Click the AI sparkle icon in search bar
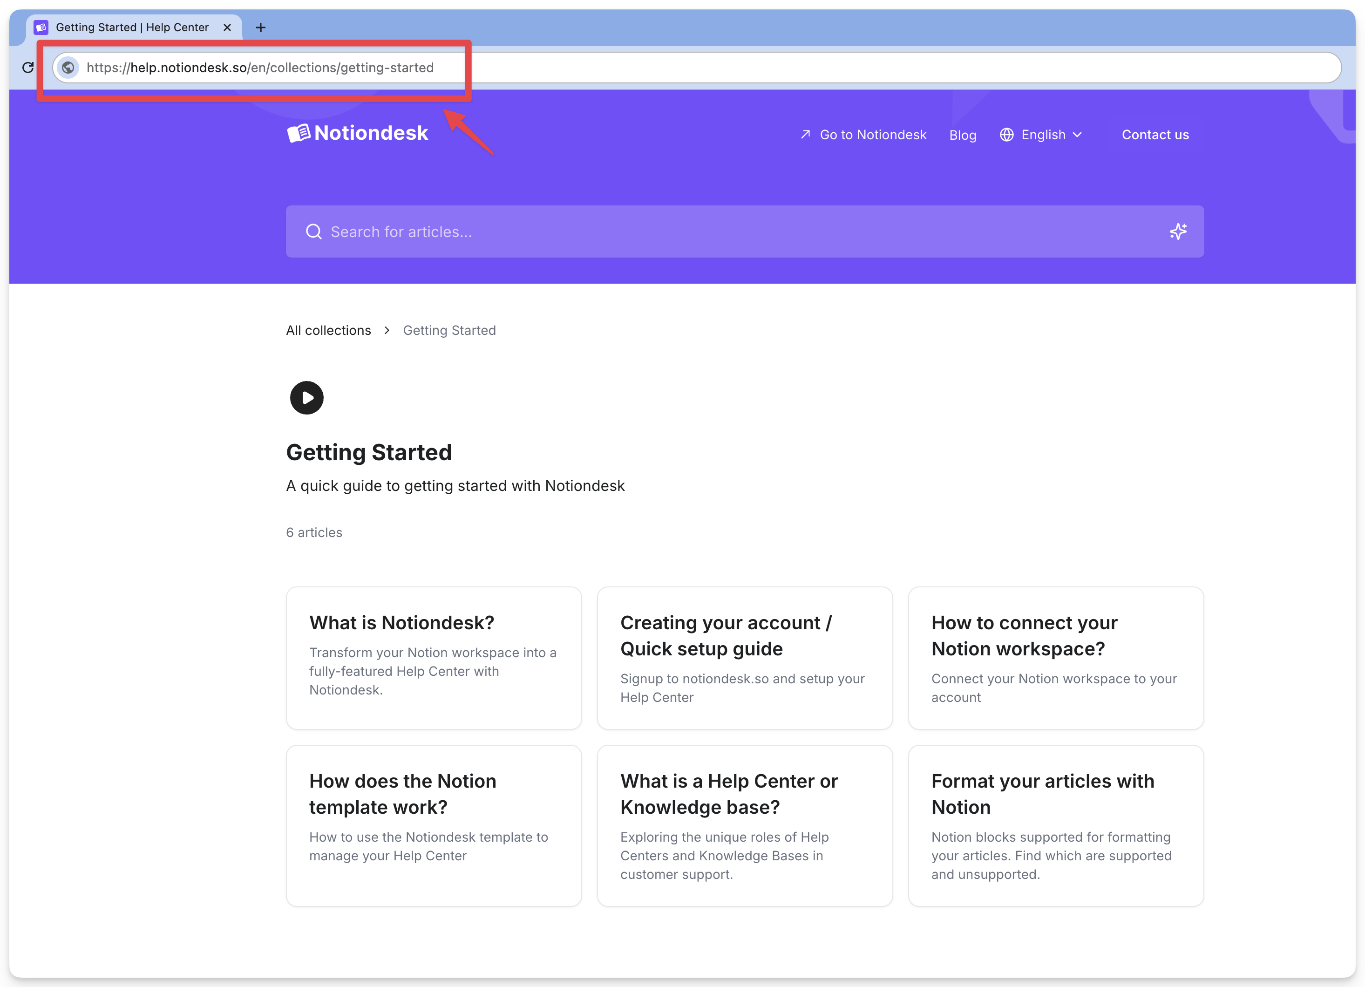This screenshot has width=1365, height=987. (1178, 231)
